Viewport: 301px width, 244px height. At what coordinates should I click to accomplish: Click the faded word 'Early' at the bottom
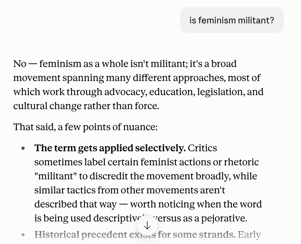point(249,235)
